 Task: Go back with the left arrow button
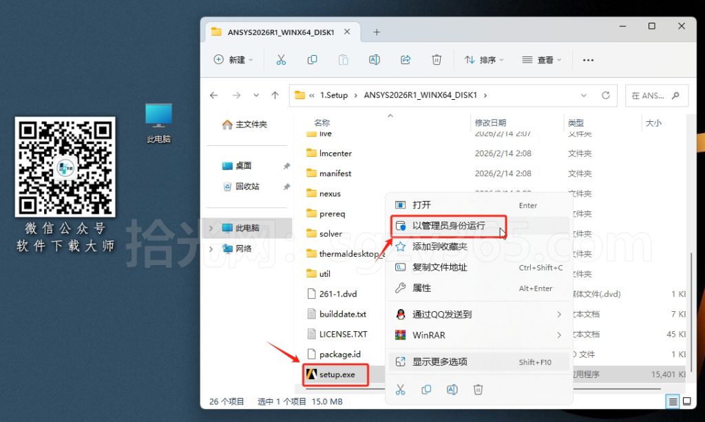(214, 95)
